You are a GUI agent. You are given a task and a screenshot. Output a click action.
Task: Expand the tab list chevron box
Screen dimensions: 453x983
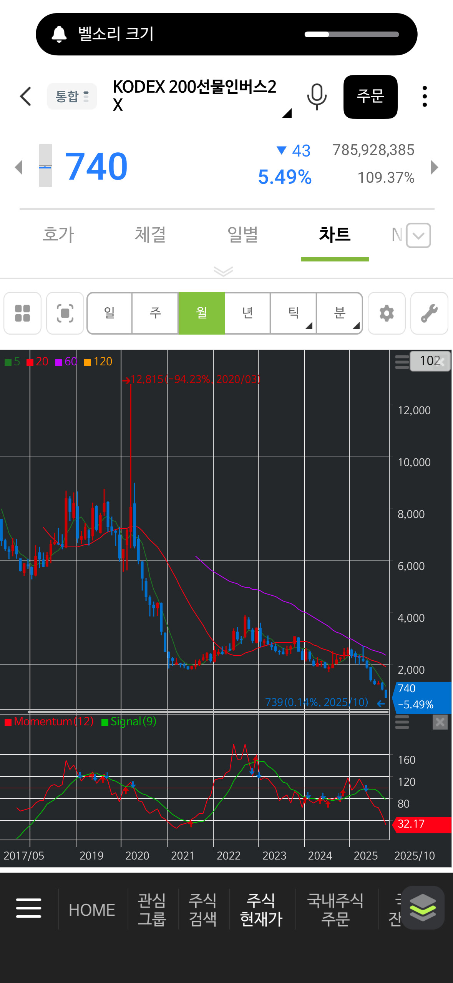(418, 235)
